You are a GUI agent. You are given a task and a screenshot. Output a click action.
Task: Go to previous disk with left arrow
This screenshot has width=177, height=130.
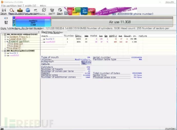5,18
